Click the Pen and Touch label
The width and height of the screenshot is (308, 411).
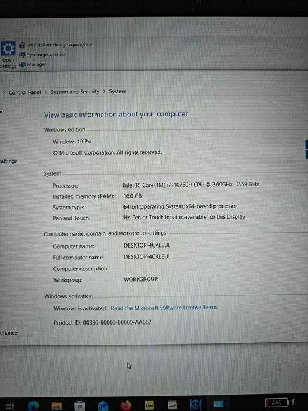[x=71, y=218]
